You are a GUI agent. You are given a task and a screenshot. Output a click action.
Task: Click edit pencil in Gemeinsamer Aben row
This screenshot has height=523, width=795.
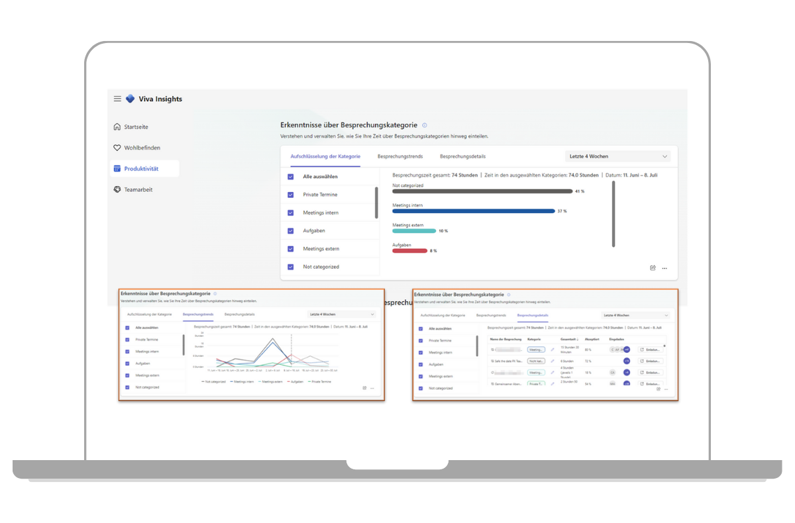tap(552, 384)
